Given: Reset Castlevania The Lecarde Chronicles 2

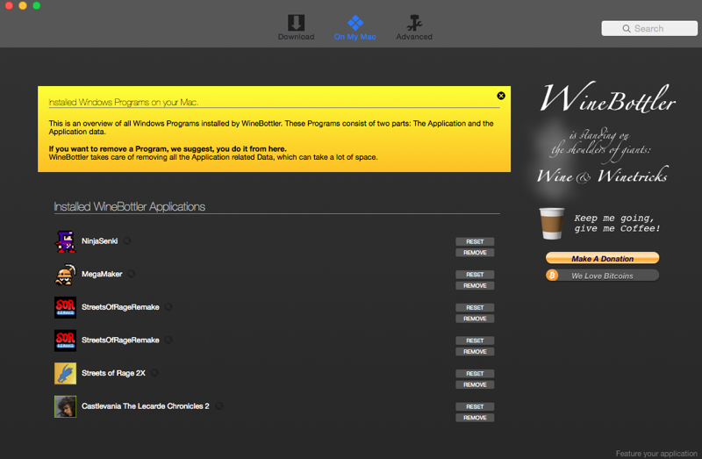Looking at the screenshot, I should [475, 406].
